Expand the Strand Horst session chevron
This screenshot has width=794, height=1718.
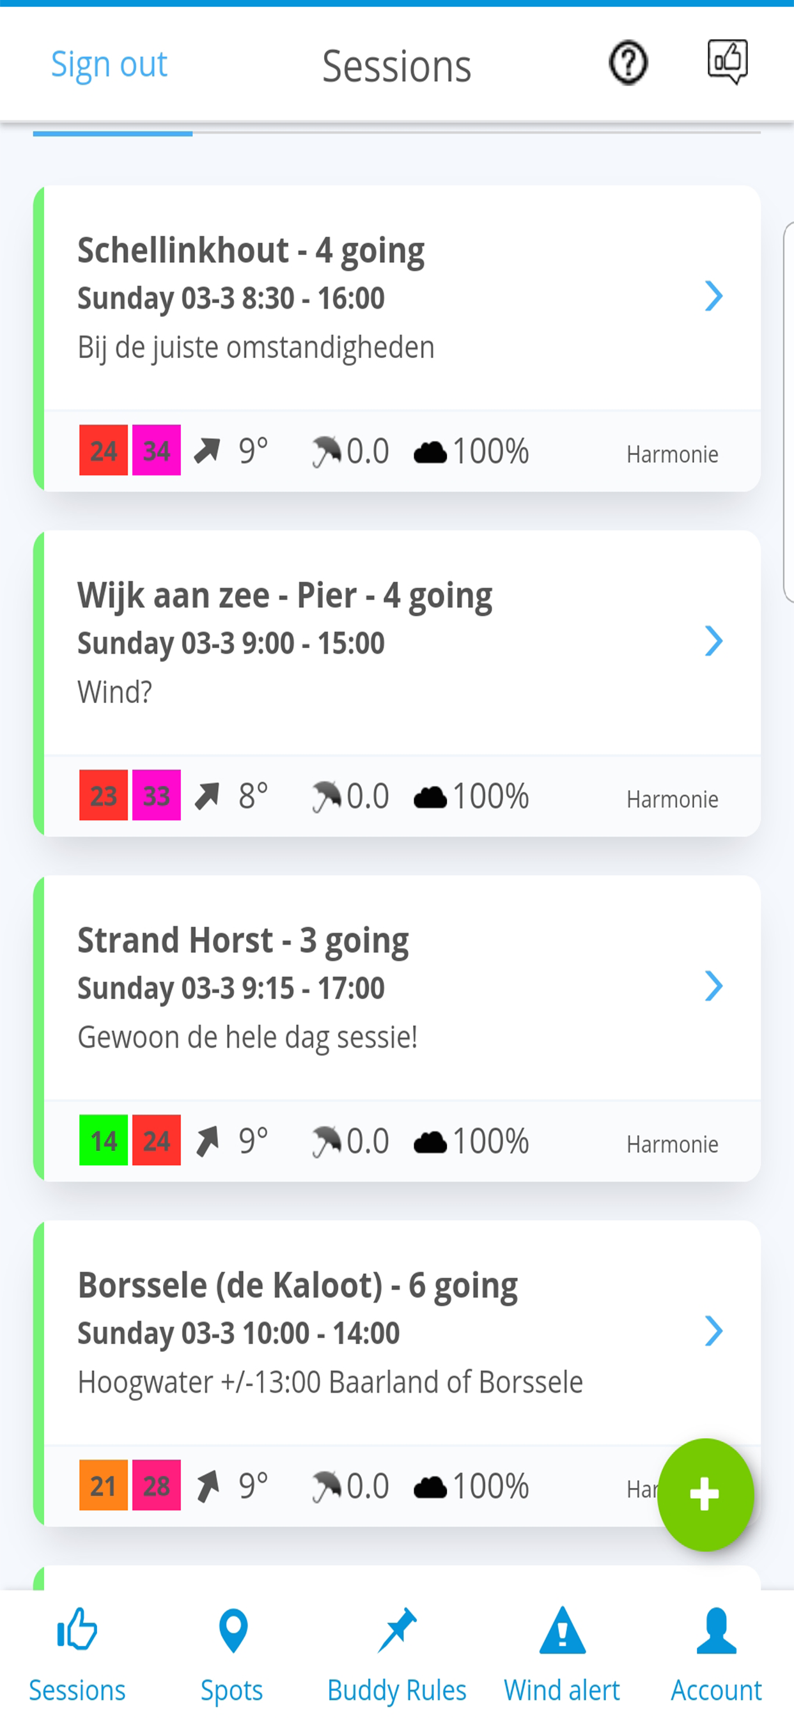(713, 986)
